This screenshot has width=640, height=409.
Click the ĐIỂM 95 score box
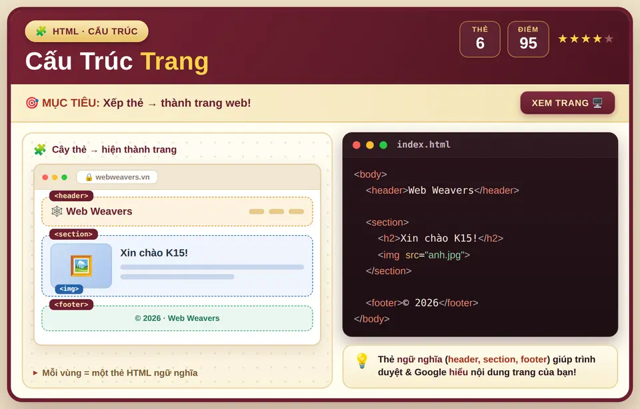tap(528, 39)
